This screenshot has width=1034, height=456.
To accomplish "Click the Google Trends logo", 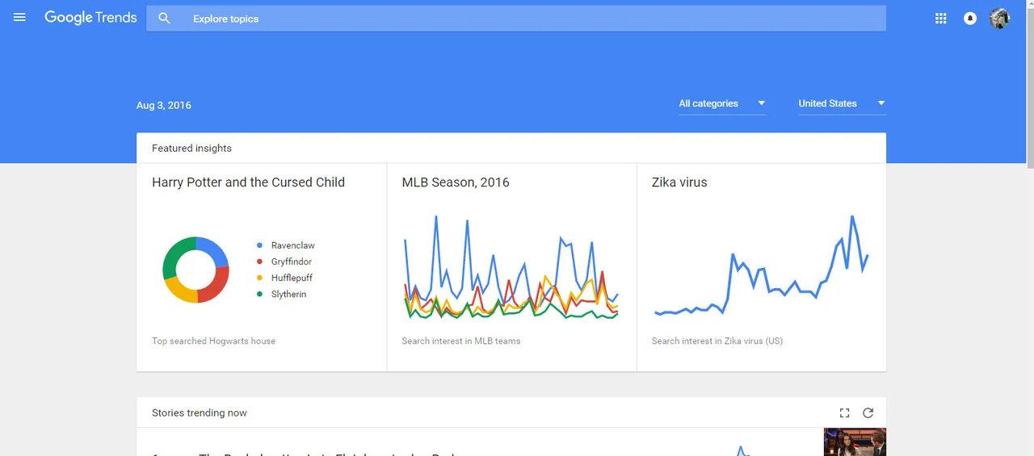I will click(90, 18).
